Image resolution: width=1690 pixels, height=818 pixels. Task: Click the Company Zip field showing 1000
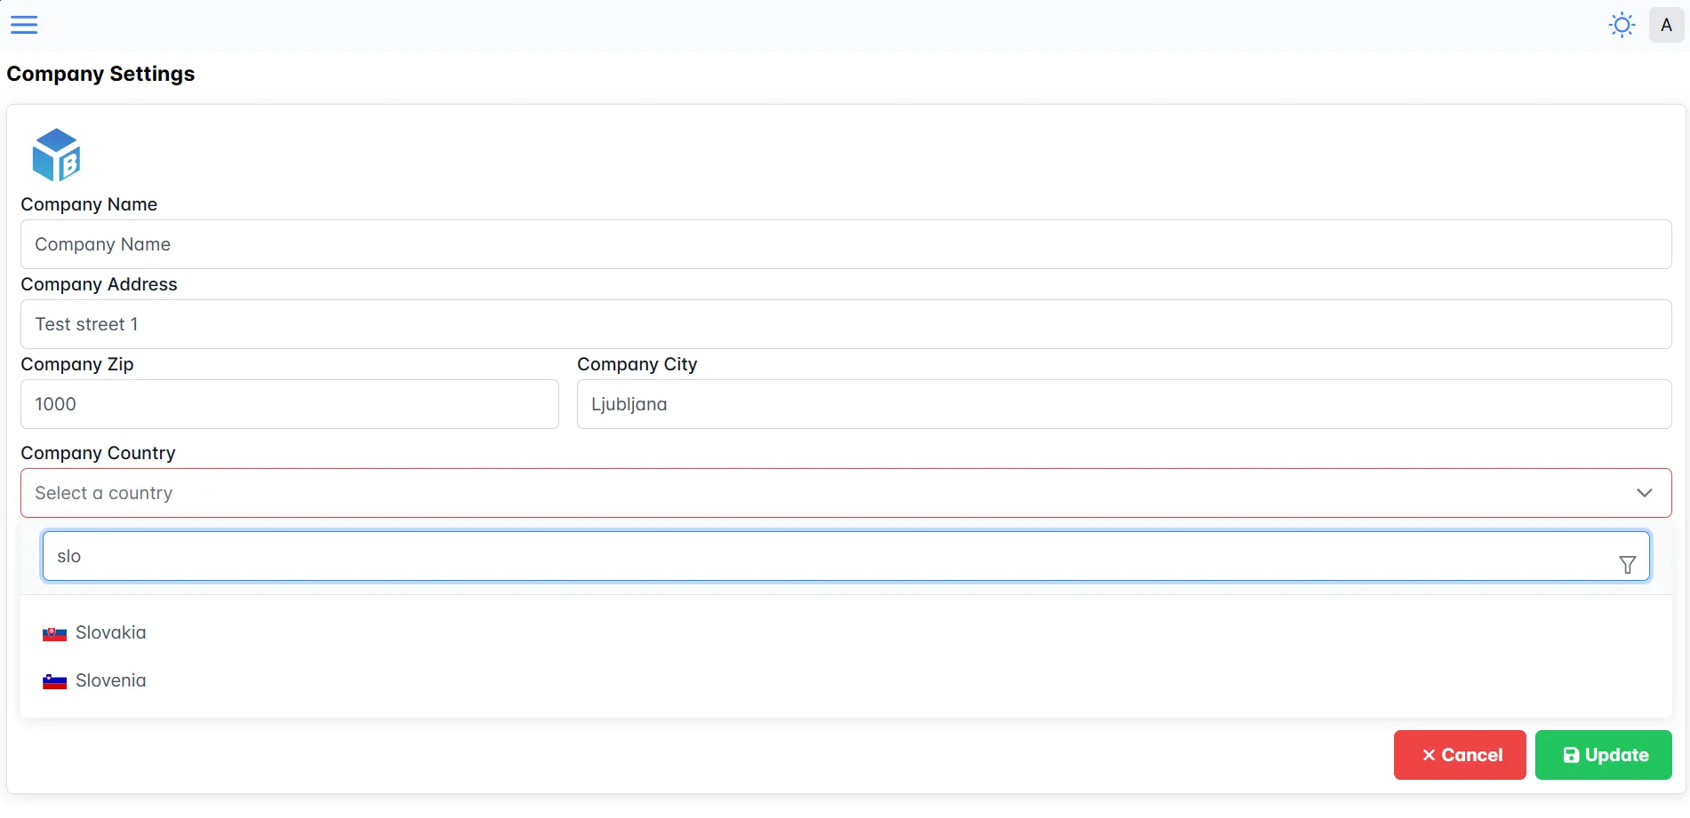coord(289,404)
